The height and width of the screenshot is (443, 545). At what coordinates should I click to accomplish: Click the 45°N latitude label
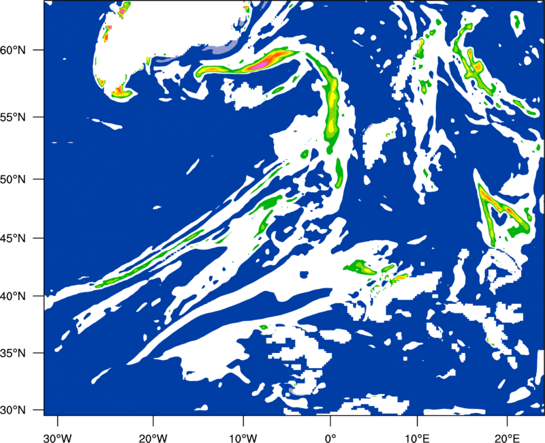pyautogui.click(x=13, y=238)
